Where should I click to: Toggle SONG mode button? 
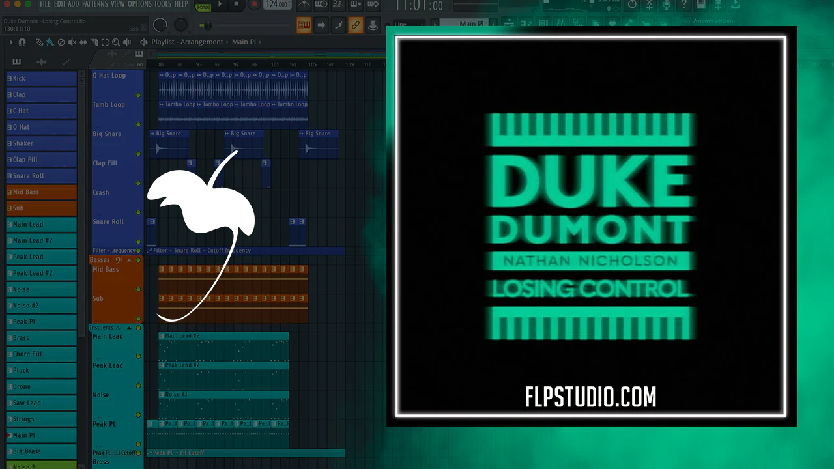tap(203, 6)
